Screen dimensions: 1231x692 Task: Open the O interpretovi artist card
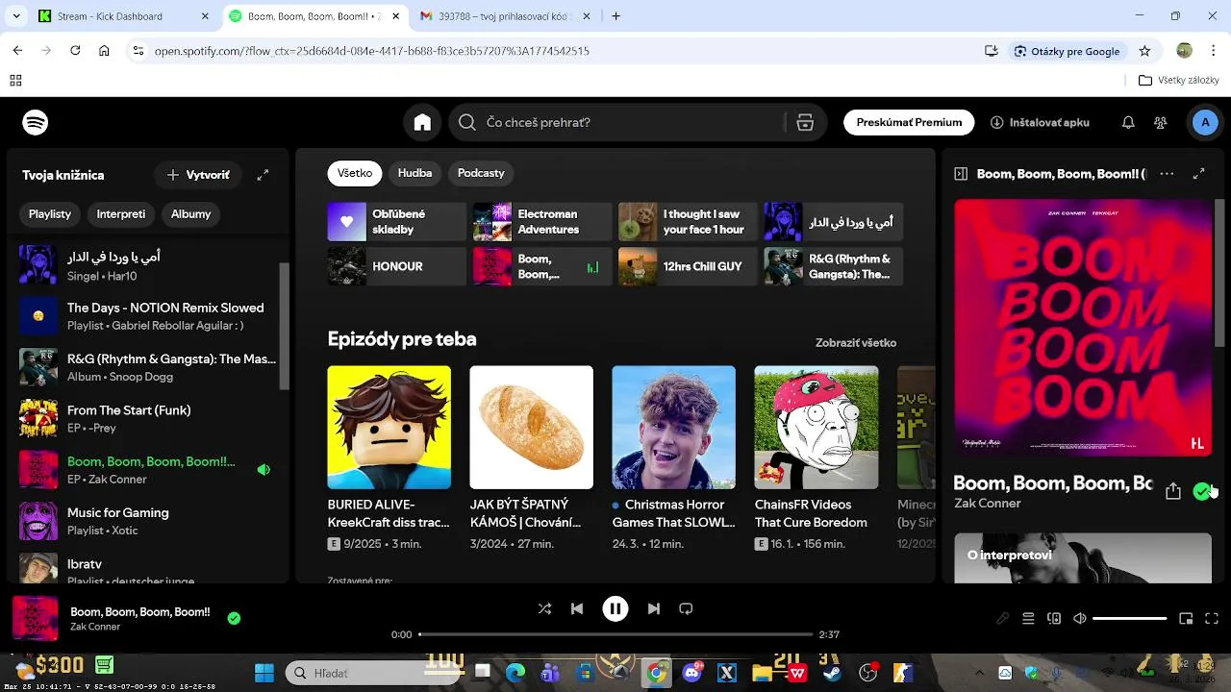tap(1083, 558)
